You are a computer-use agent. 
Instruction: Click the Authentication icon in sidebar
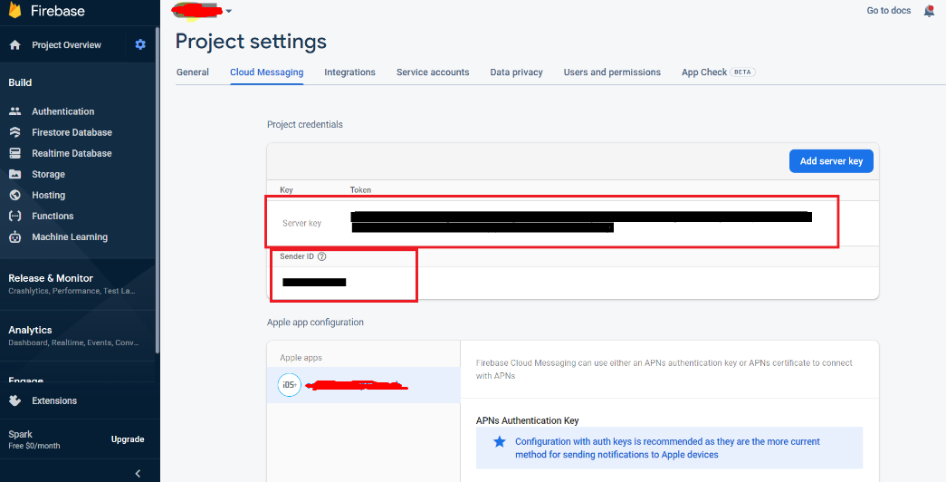point(14,111)
